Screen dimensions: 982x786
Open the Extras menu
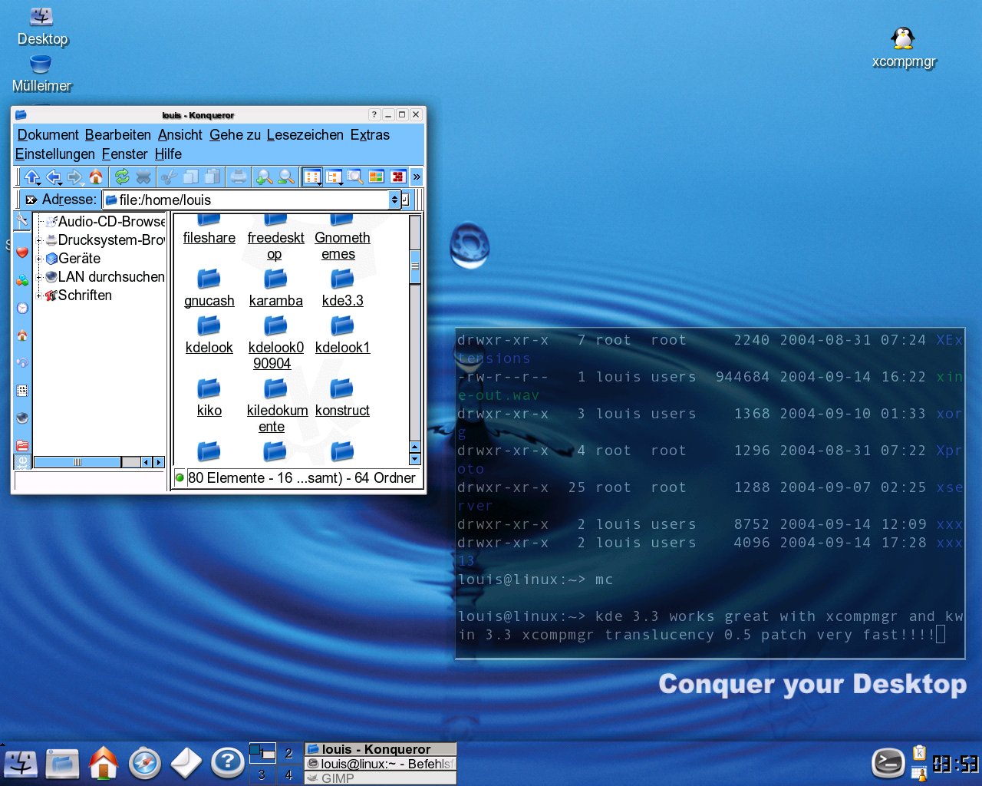(x=370, y=135)
